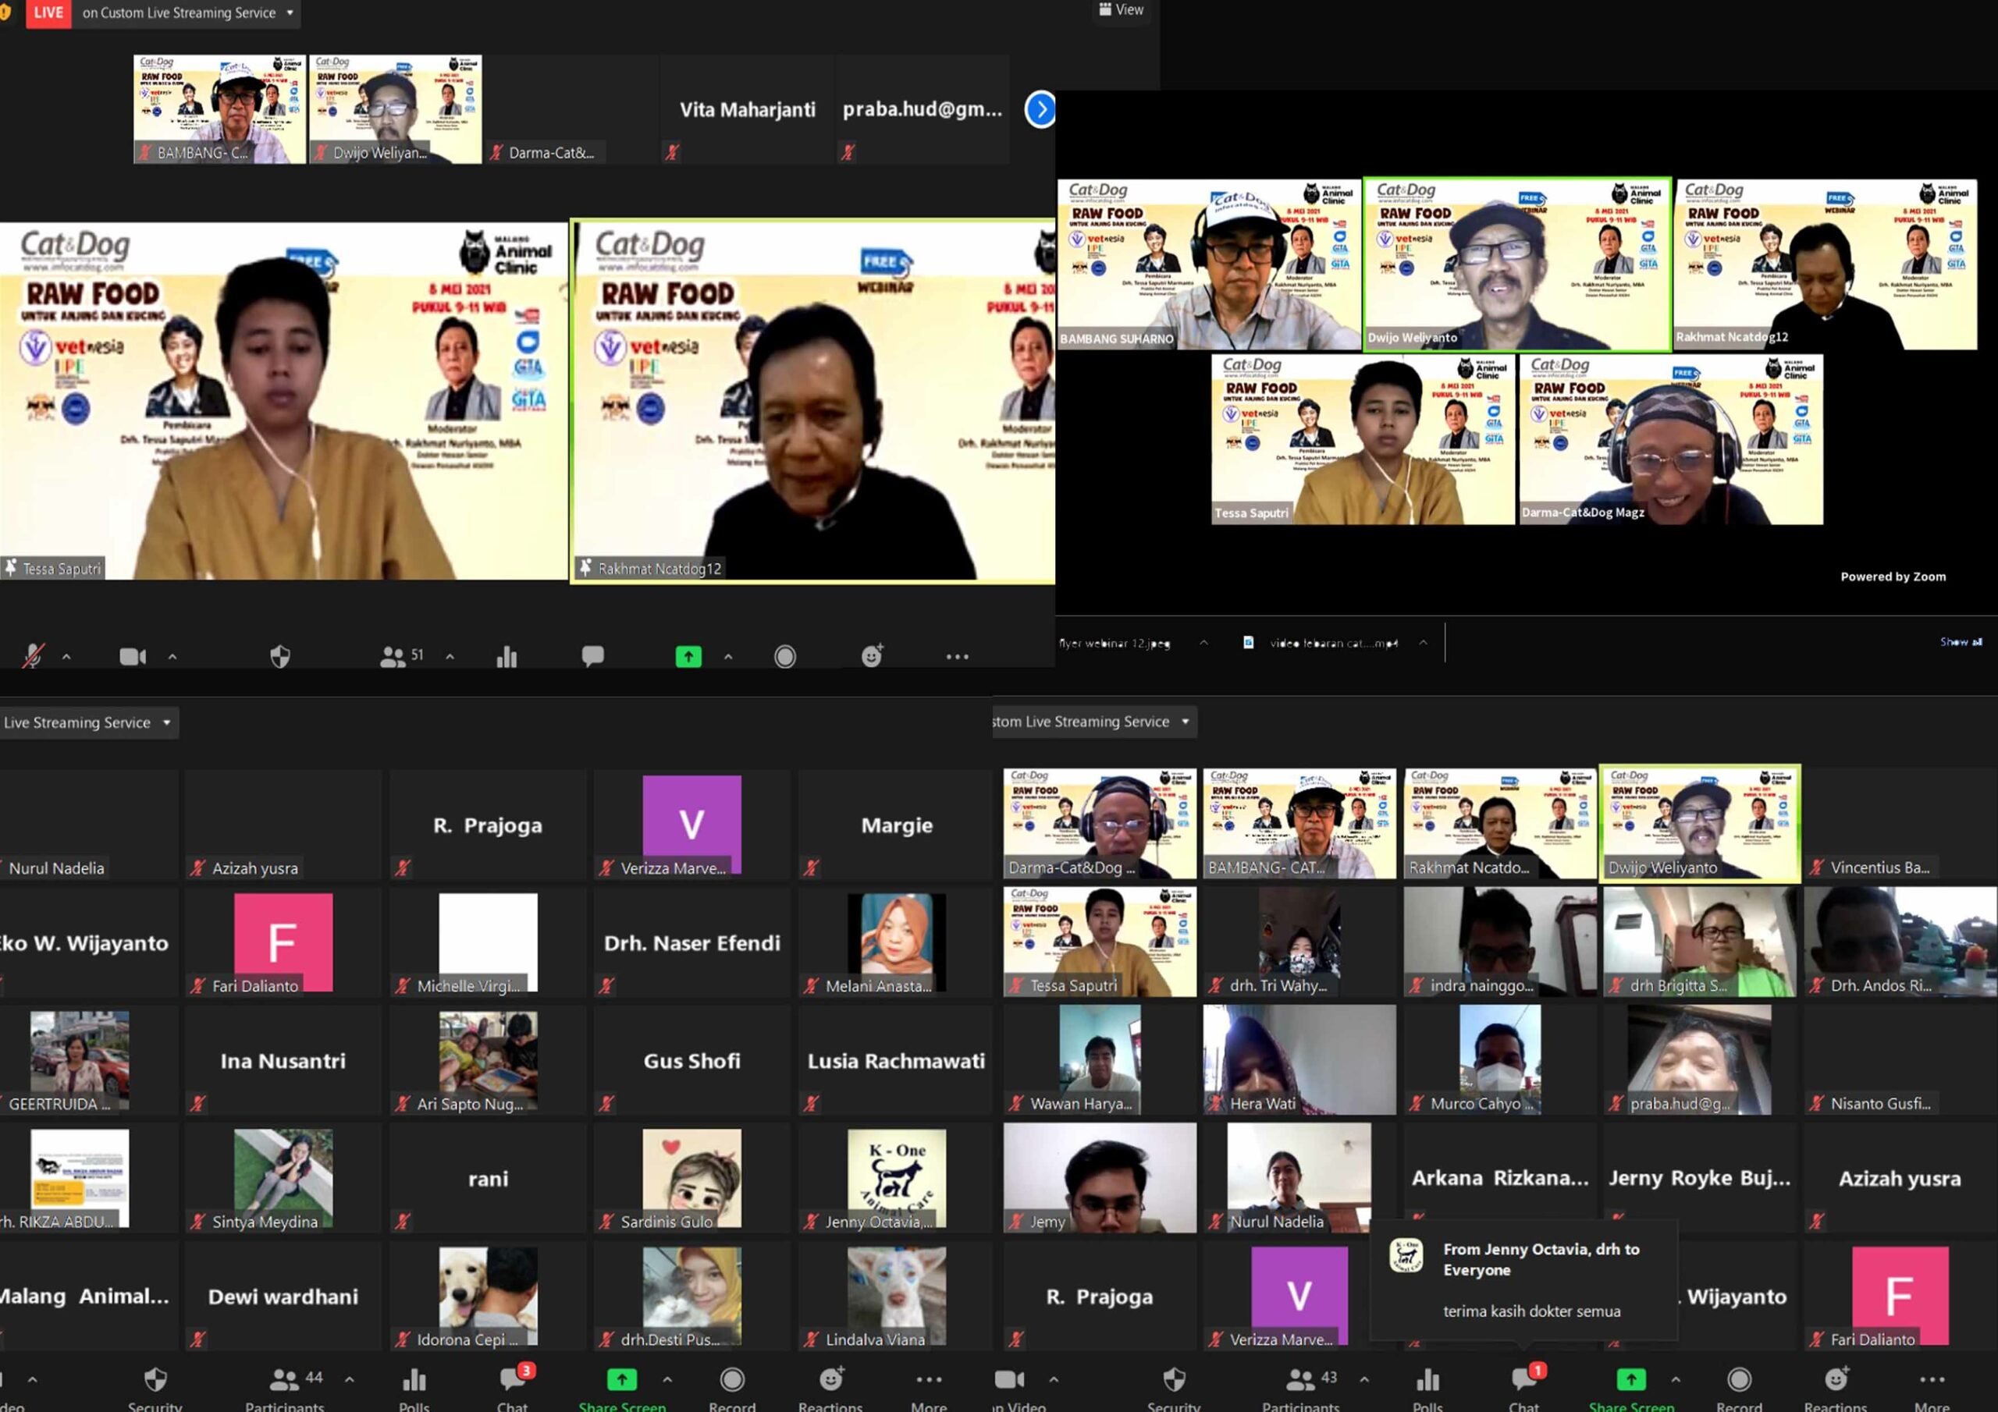This screenshot has height=1412, width=1998.
Task: Expand options chevron for video lebaran mp4
Action: coord(1423,643)
